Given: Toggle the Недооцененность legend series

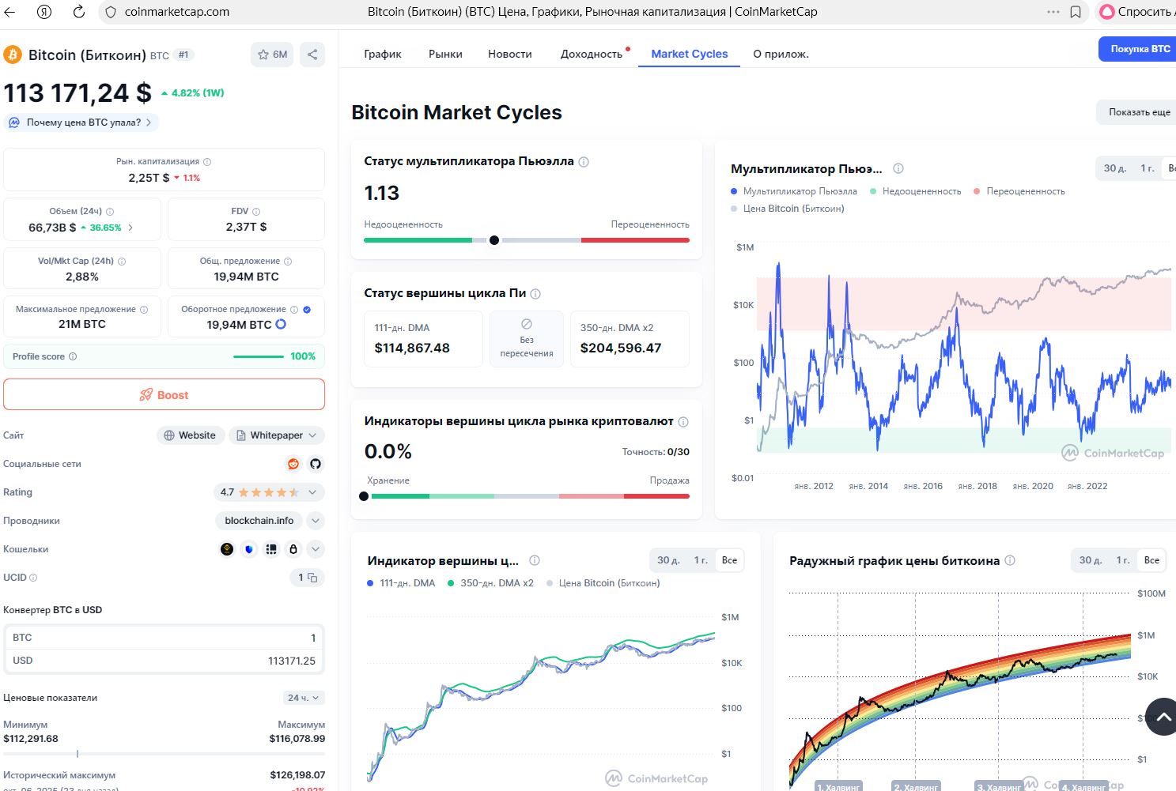Looking at the screenshot, I should tap(915, 191).
